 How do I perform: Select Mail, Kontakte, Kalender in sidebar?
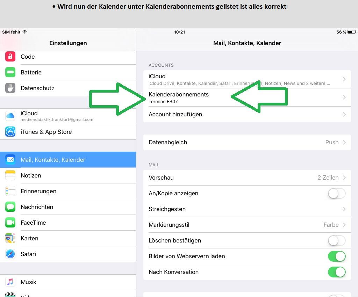pos(68,160)
